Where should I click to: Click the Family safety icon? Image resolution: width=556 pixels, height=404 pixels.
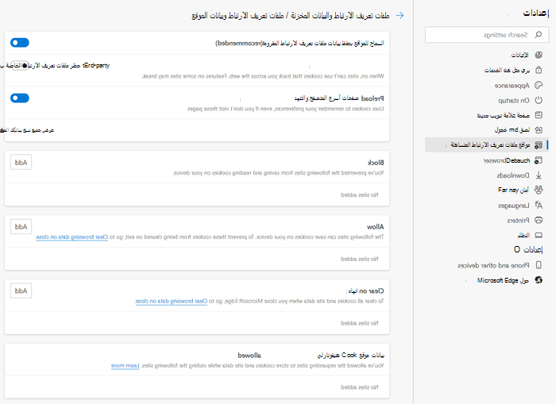pyautogui.click(x=539, y=190)
